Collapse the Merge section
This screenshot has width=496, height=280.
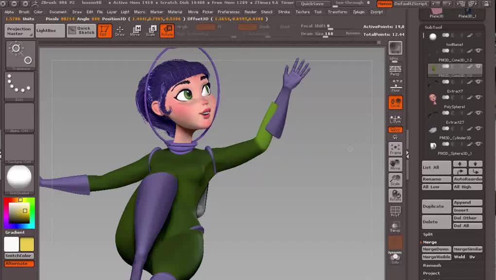click(430, 243)
